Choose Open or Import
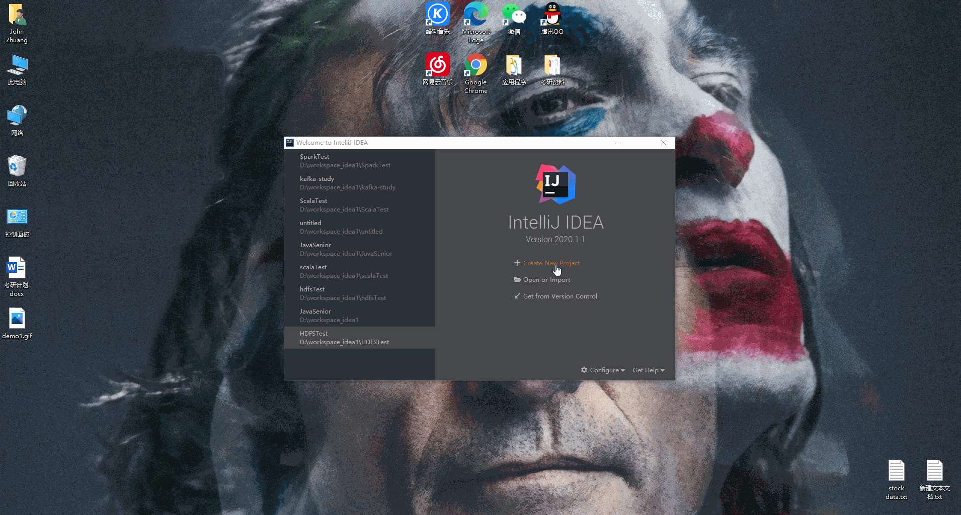Screen dimensions: 961x515 pos(546,280)
